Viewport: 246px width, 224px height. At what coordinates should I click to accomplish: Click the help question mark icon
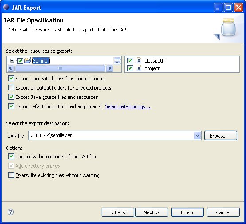tap(11, 212)
